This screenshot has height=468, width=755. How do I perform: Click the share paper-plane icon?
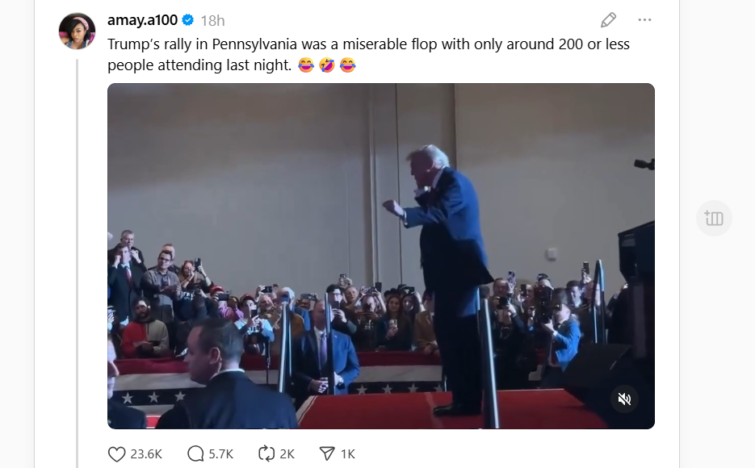(x=327, y=453)
